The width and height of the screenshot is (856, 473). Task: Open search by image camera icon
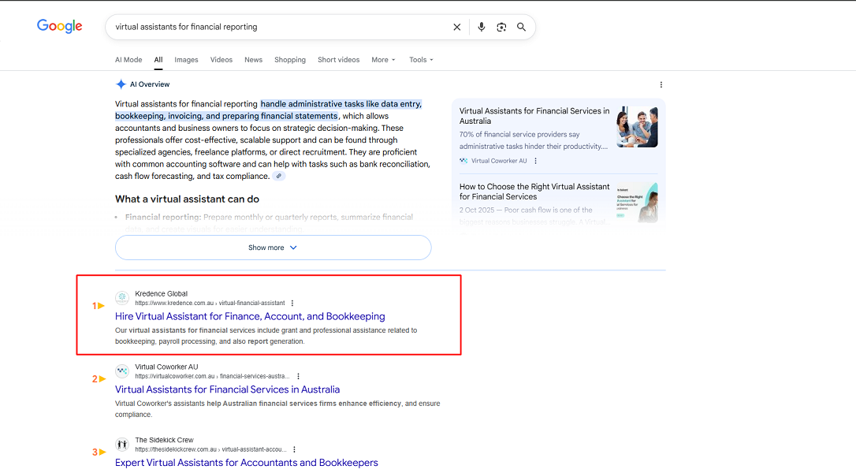[x=501, y=27]
